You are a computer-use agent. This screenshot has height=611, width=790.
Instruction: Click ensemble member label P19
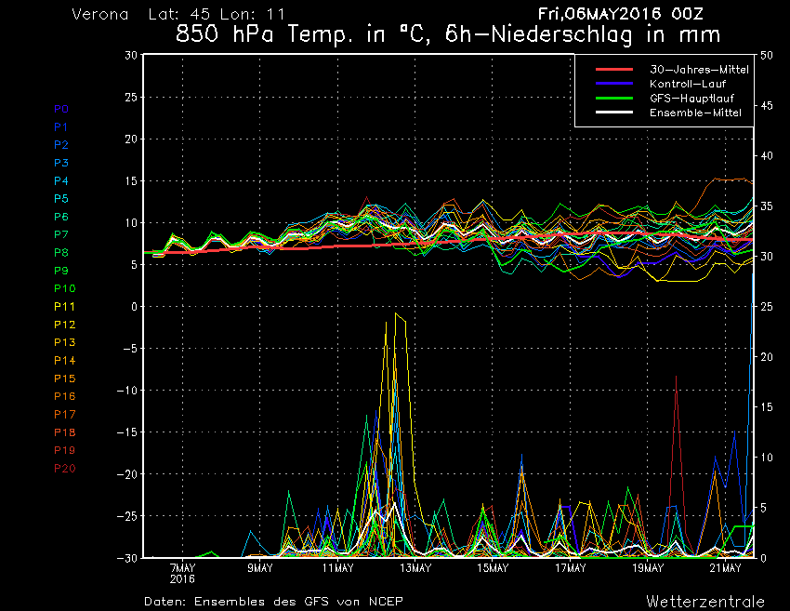pos(64,450)
